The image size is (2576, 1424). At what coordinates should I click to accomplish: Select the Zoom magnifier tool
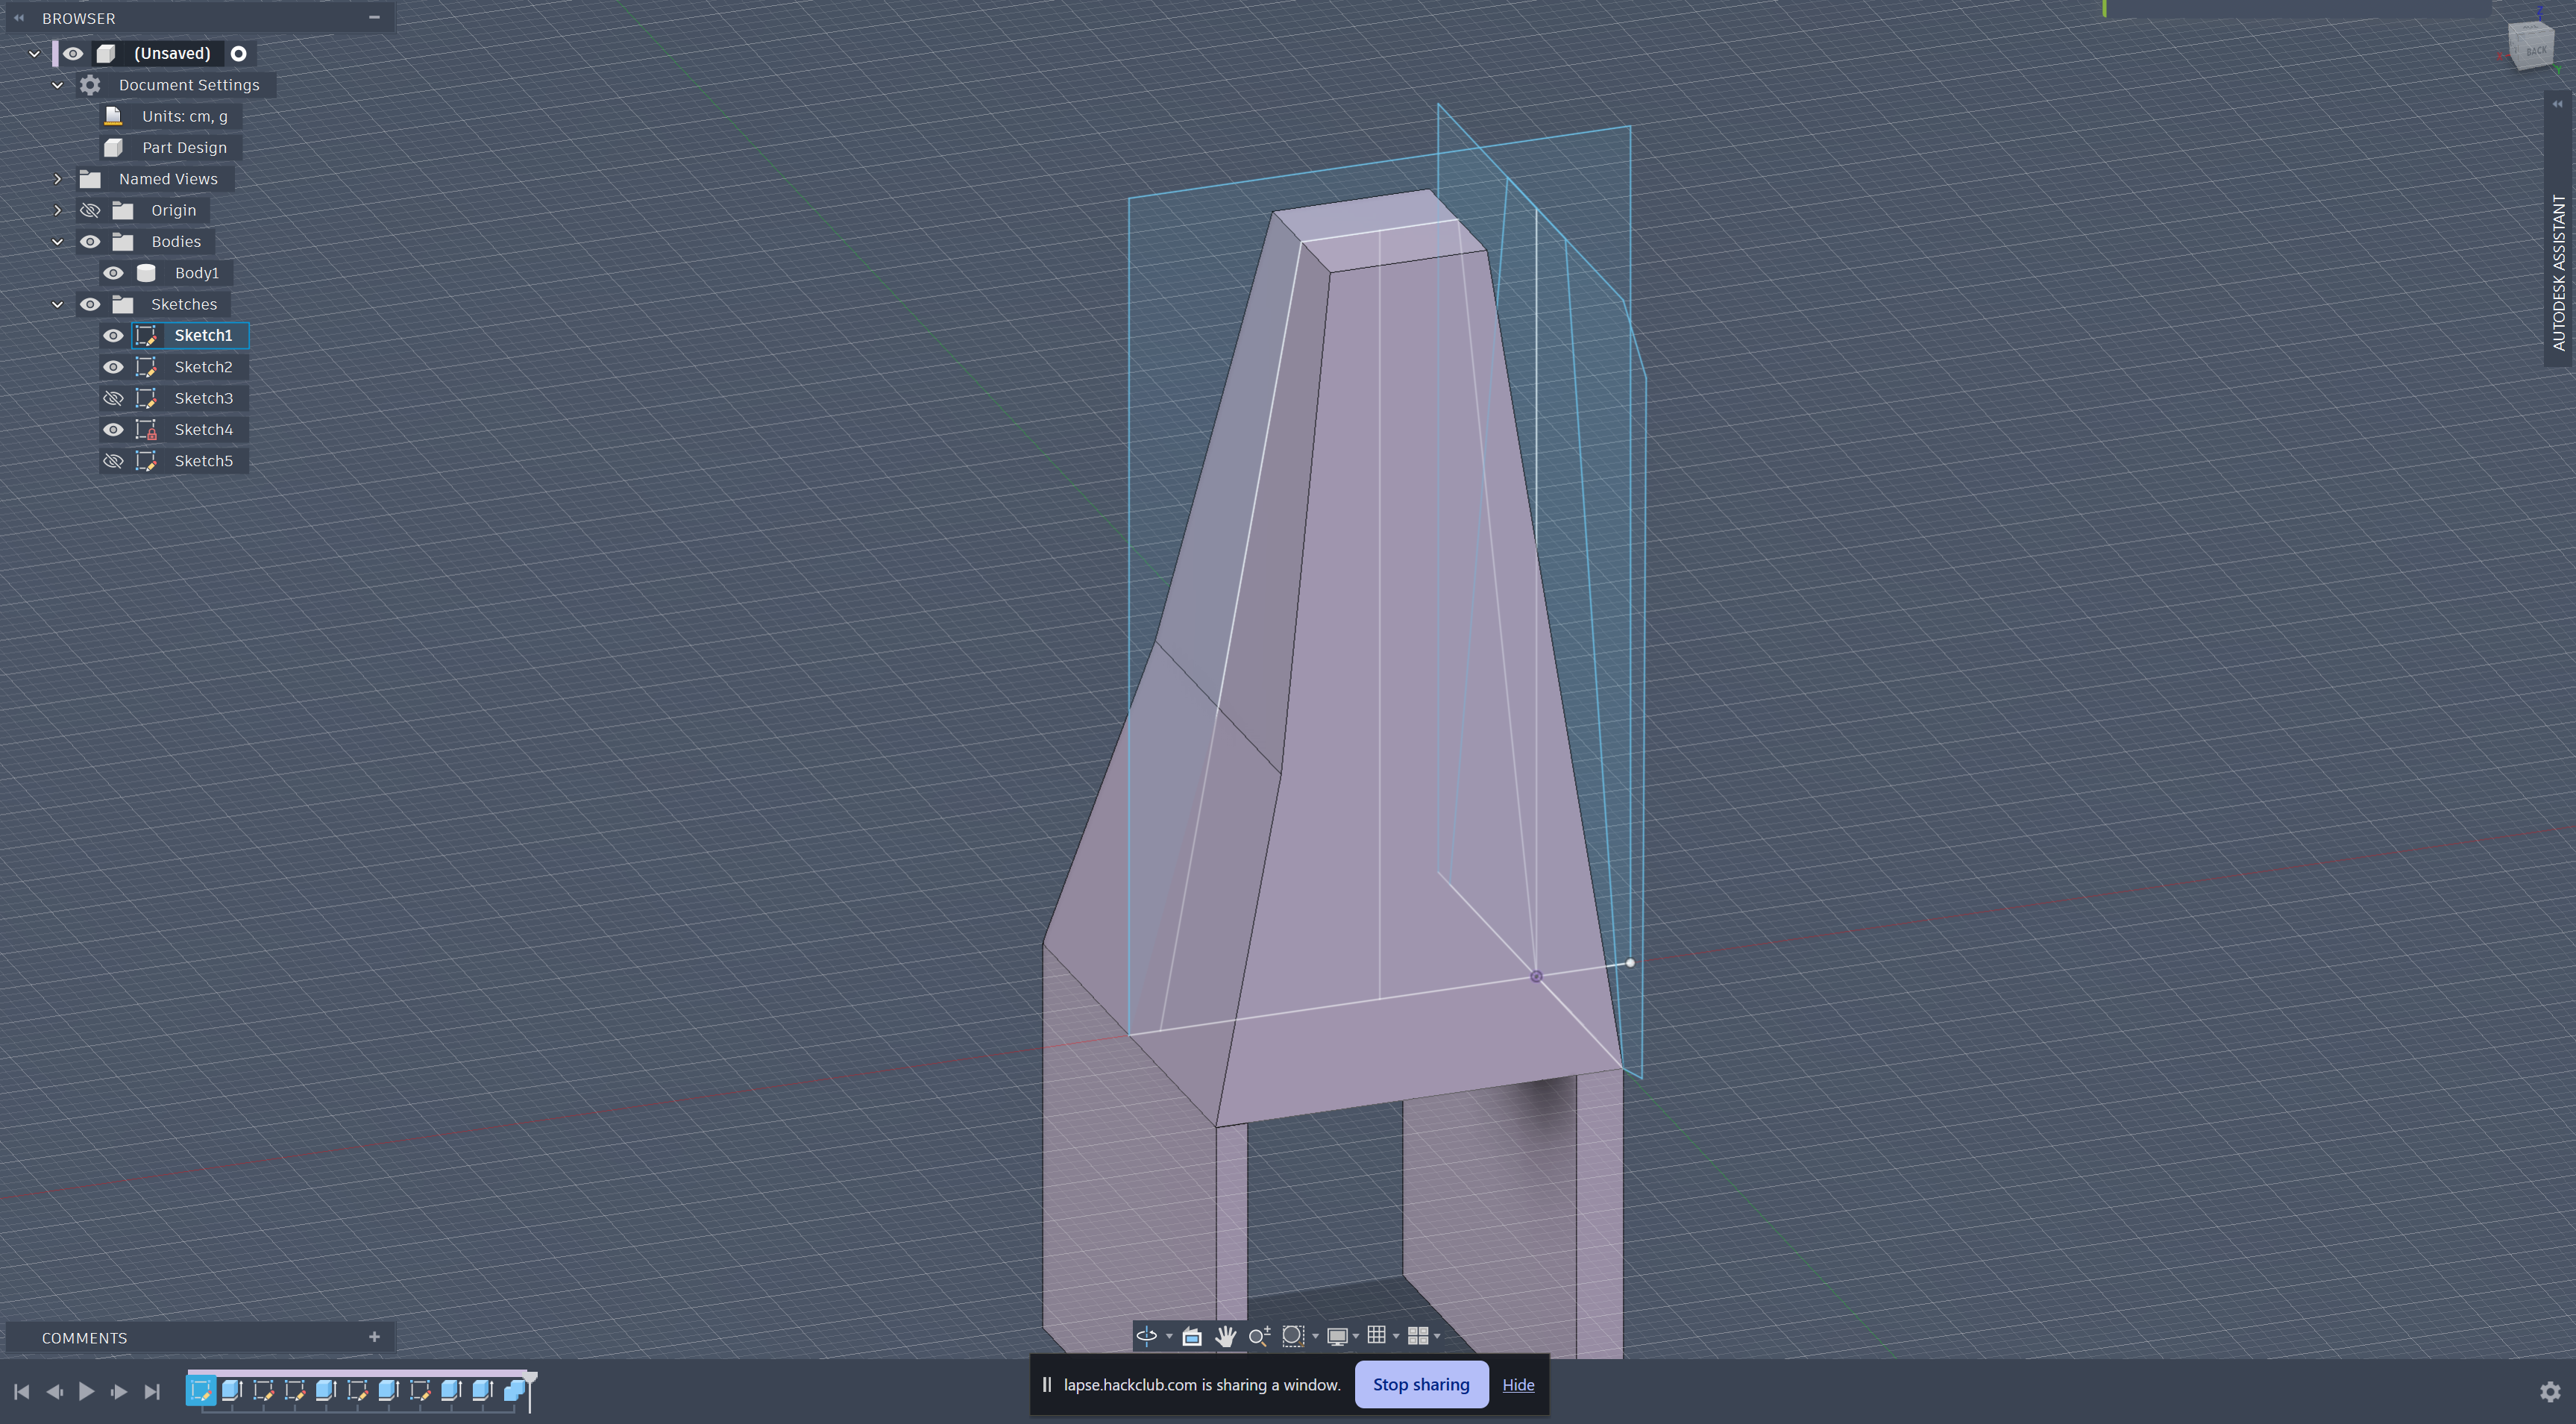[x=1259, y=1336]
